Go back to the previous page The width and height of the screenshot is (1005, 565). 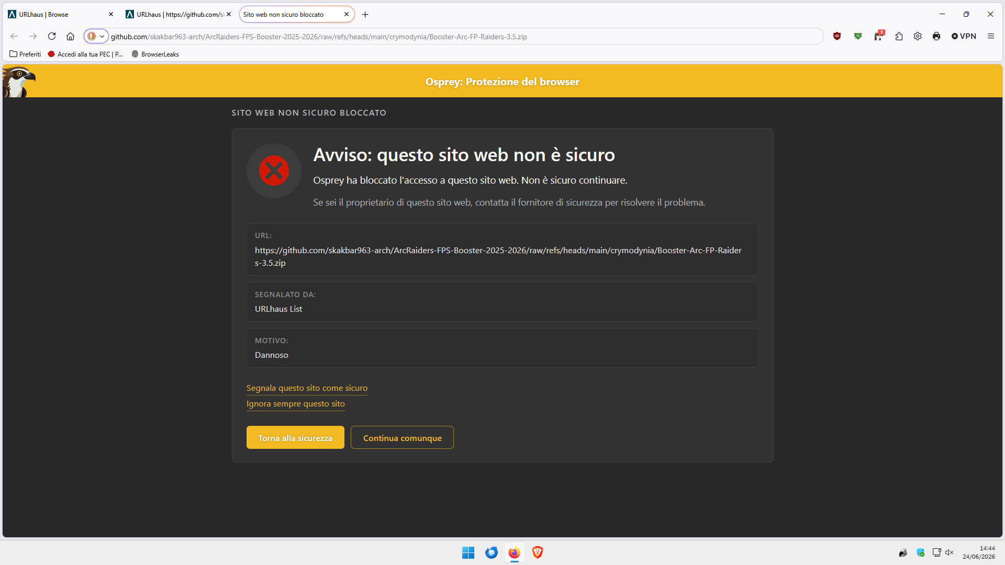coord(14,36)
